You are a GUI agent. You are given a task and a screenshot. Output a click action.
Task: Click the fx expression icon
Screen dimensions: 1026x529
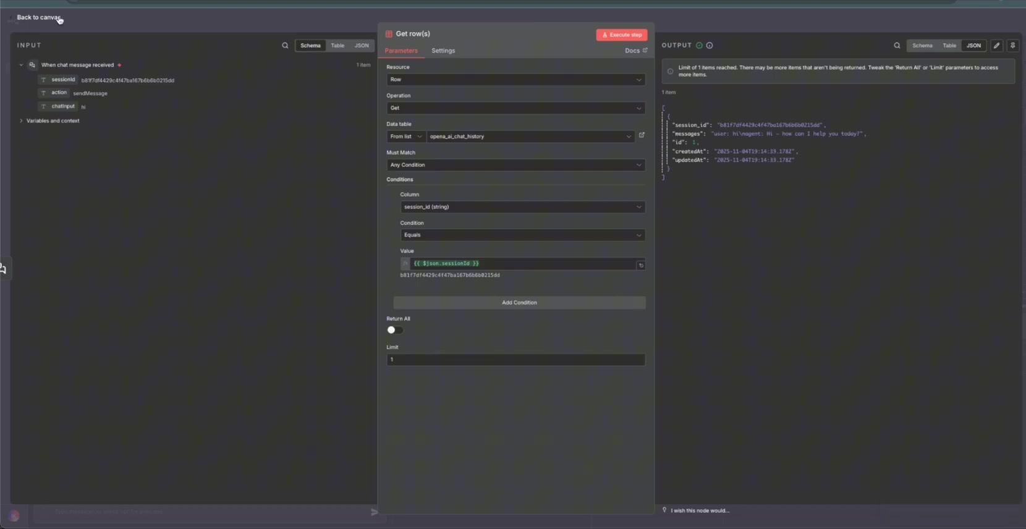click(405, 264)
